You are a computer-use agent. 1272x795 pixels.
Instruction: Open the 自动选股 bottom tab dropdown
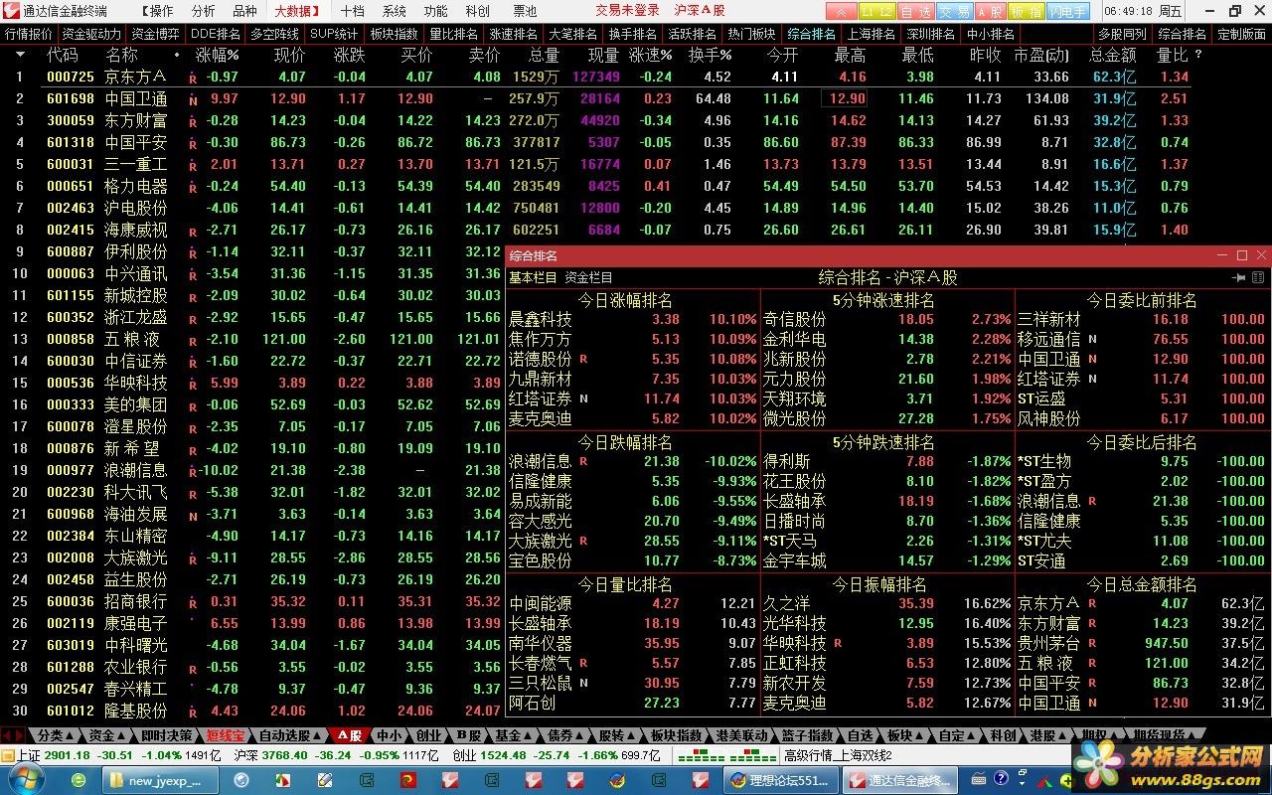[x=289, y=735]
